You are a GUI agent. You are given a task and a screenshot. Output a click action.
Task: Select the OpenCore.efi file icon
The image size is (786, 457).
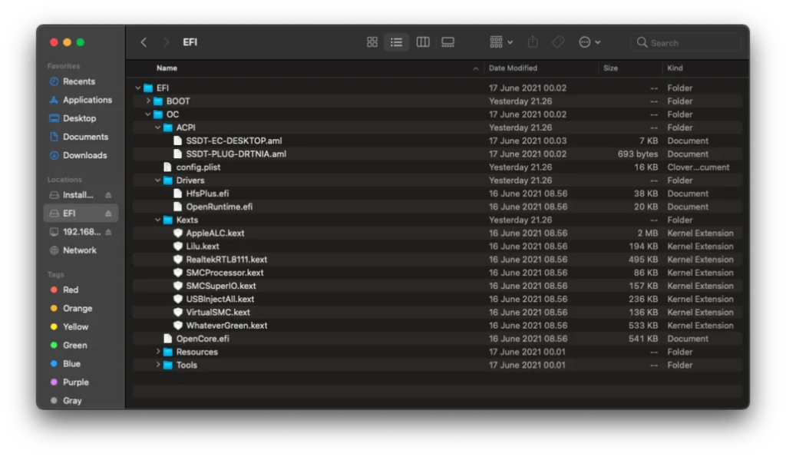click(167, 339)
